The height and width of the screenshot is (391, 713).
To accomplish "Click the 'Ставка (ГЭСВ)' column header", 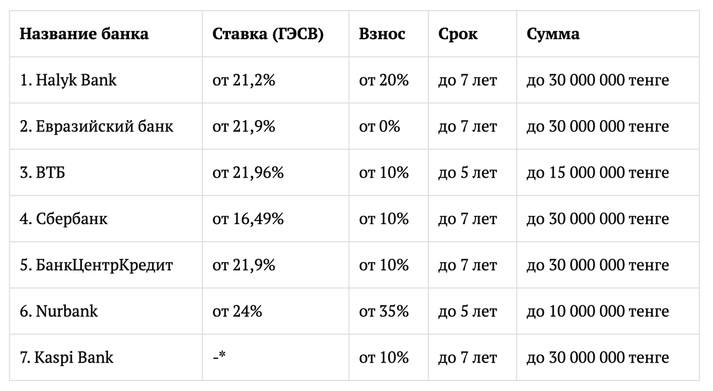I will (x=267, y=34).
